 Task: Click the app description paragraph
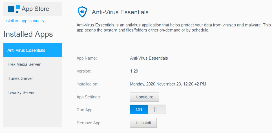click(x=173, y=28)
